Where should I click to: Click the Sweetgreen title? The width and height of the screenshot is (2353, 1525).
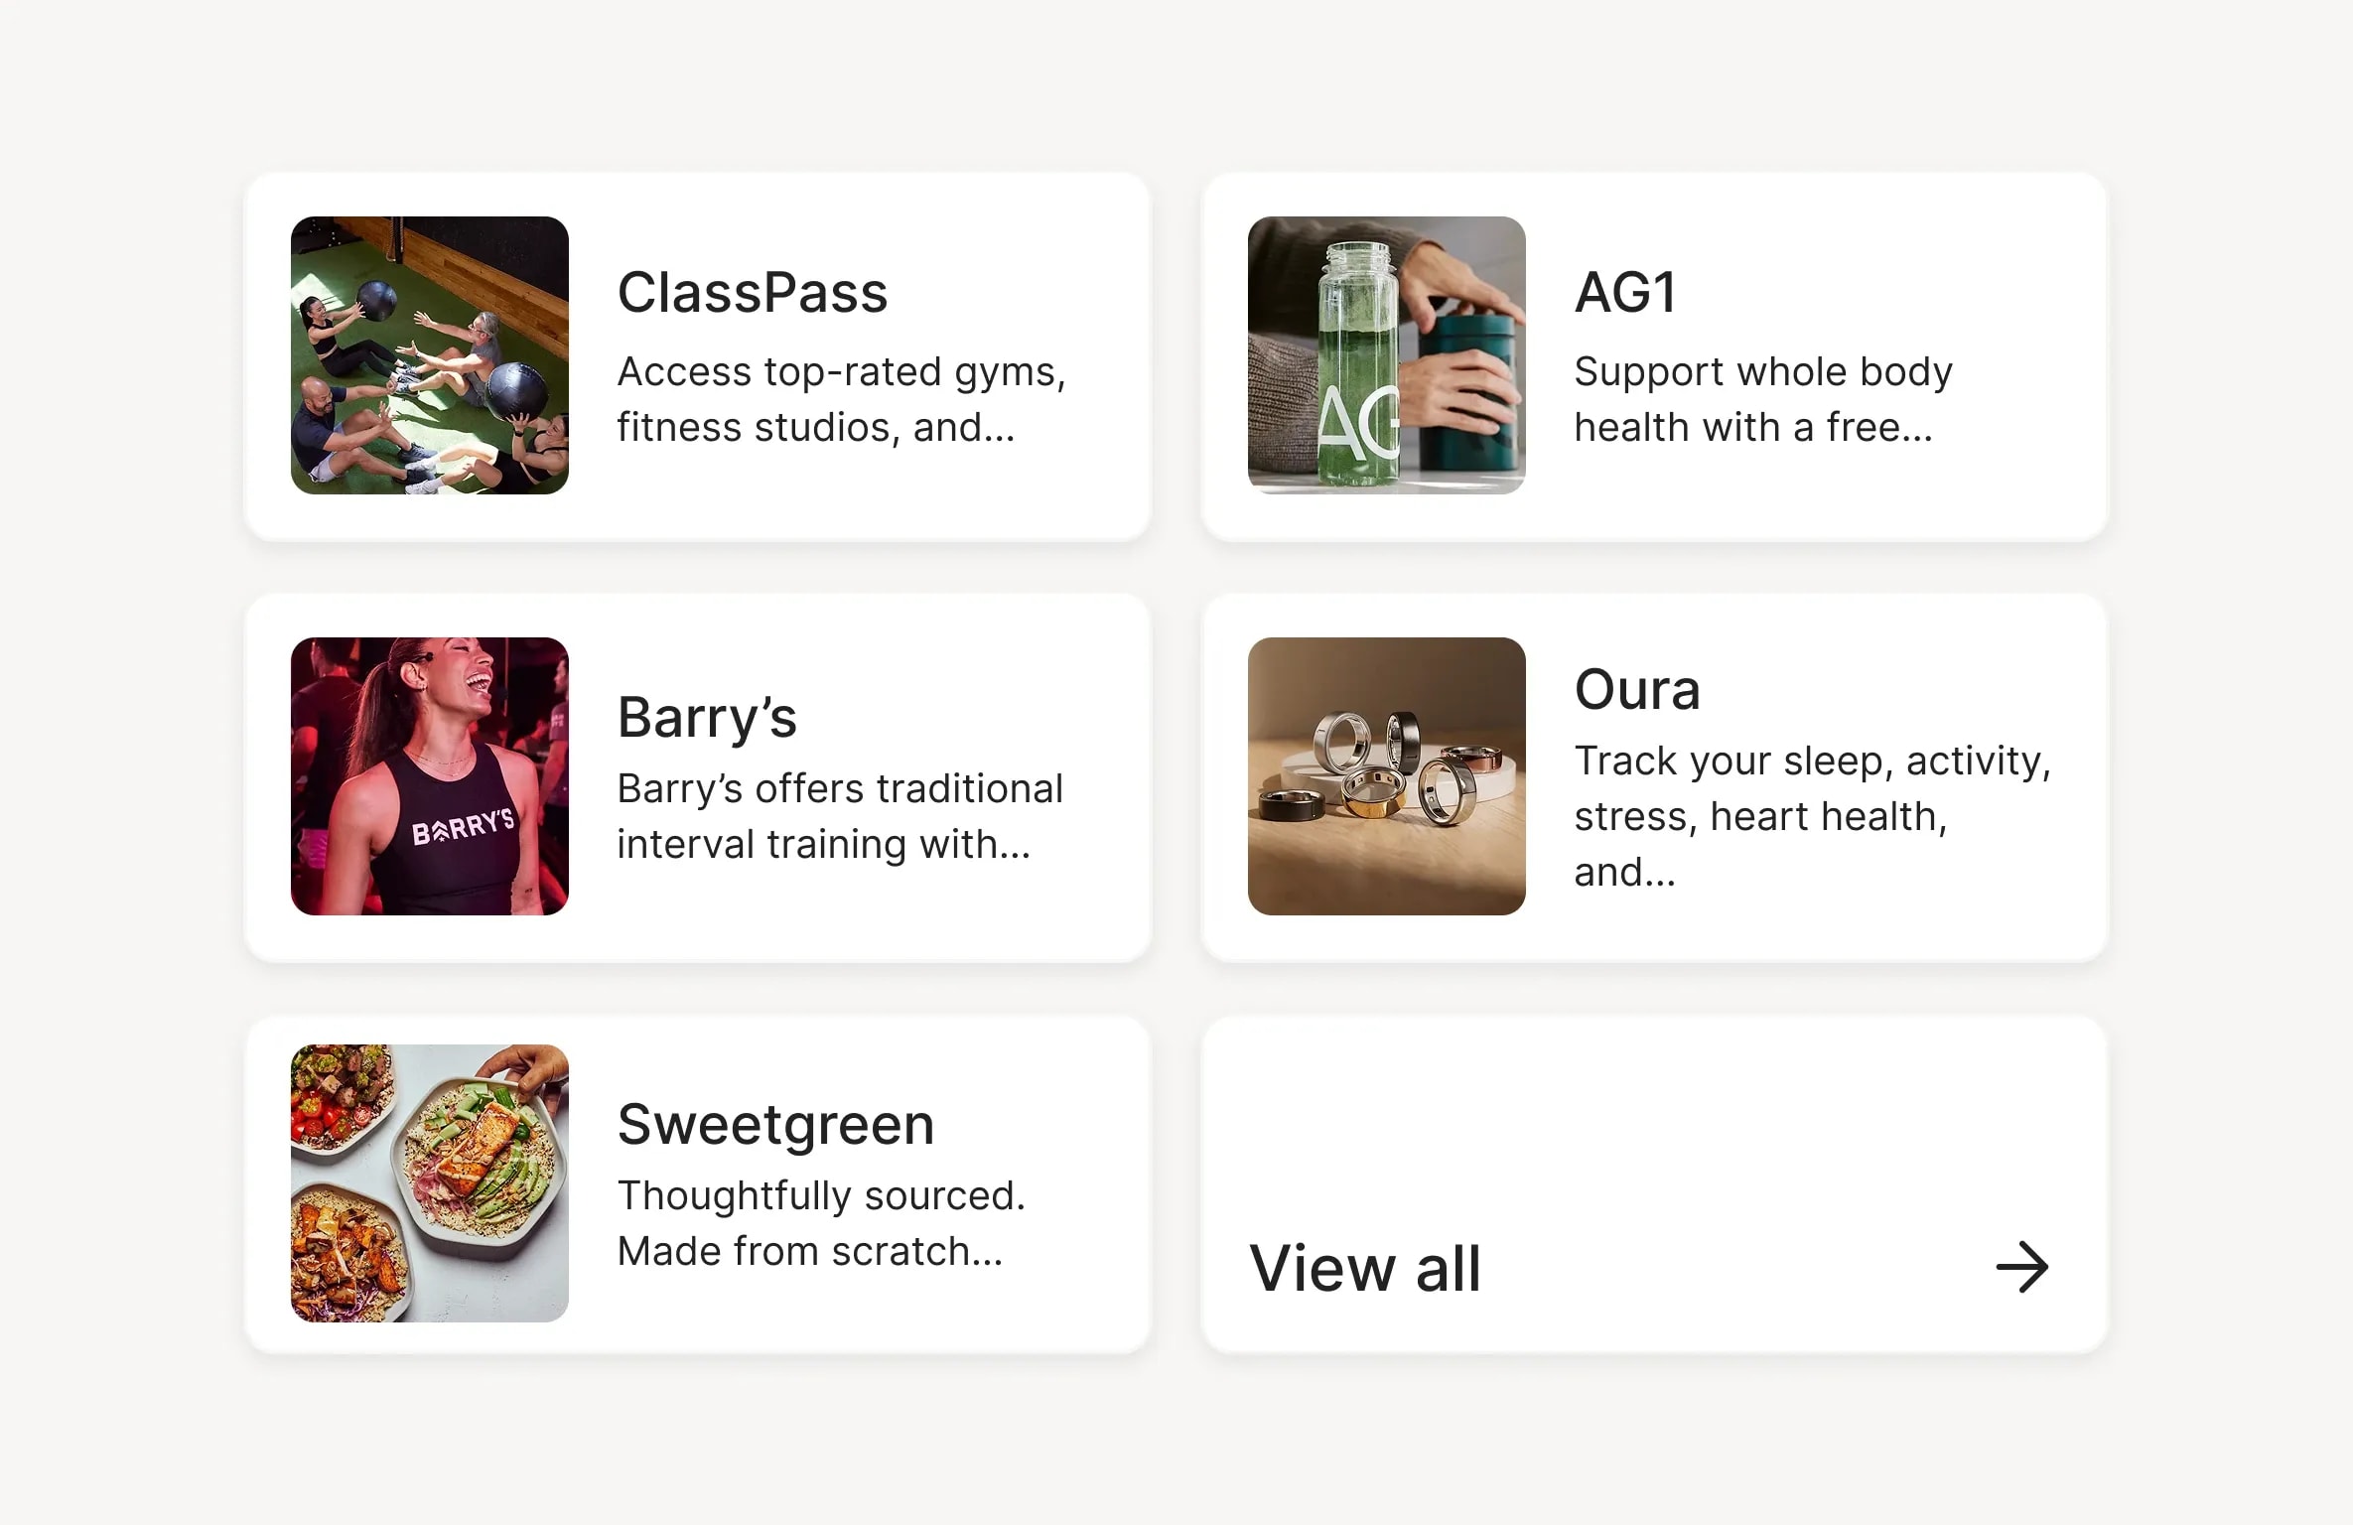tap(775, 1124)
